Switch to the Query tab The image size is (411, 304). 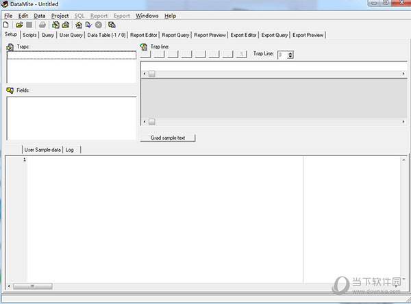(48, 35)
